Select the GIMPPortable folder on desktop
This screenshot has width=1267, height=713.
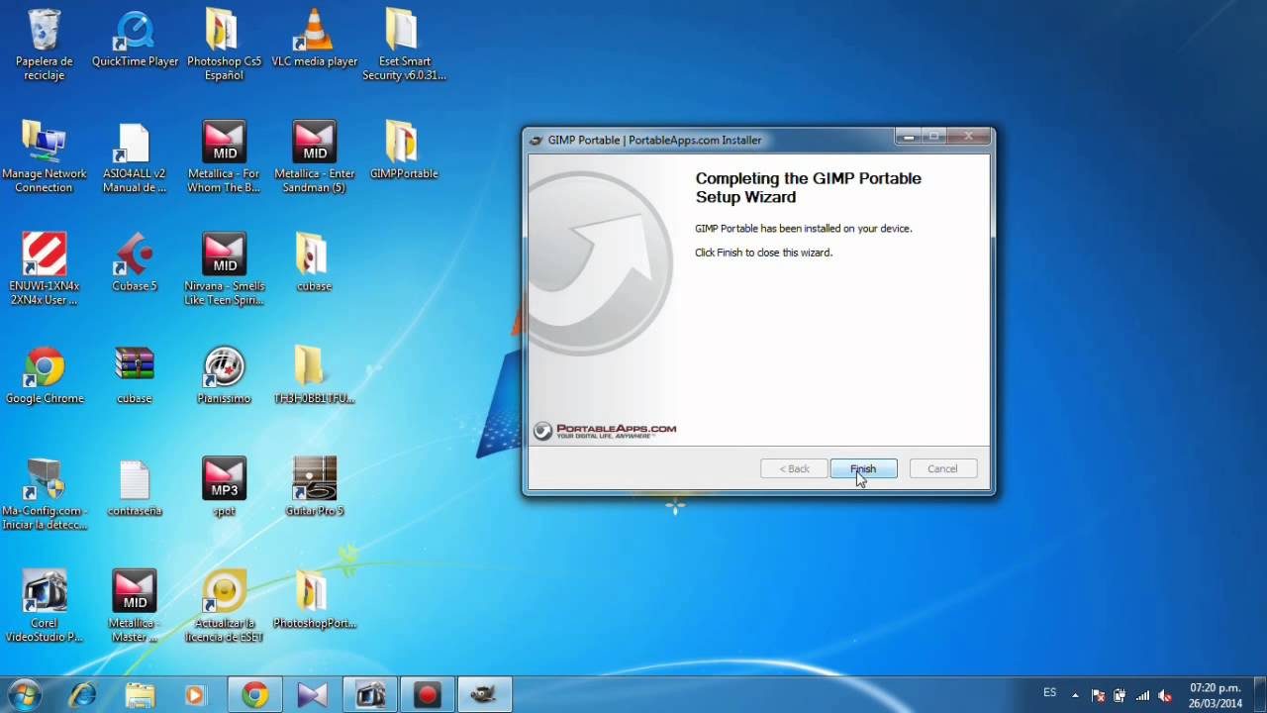point(404,152)
